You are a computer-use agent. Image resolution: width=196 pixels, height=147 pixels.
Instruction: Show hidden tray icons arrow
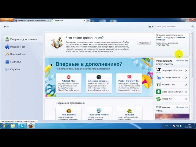click(x=171, y=126)
